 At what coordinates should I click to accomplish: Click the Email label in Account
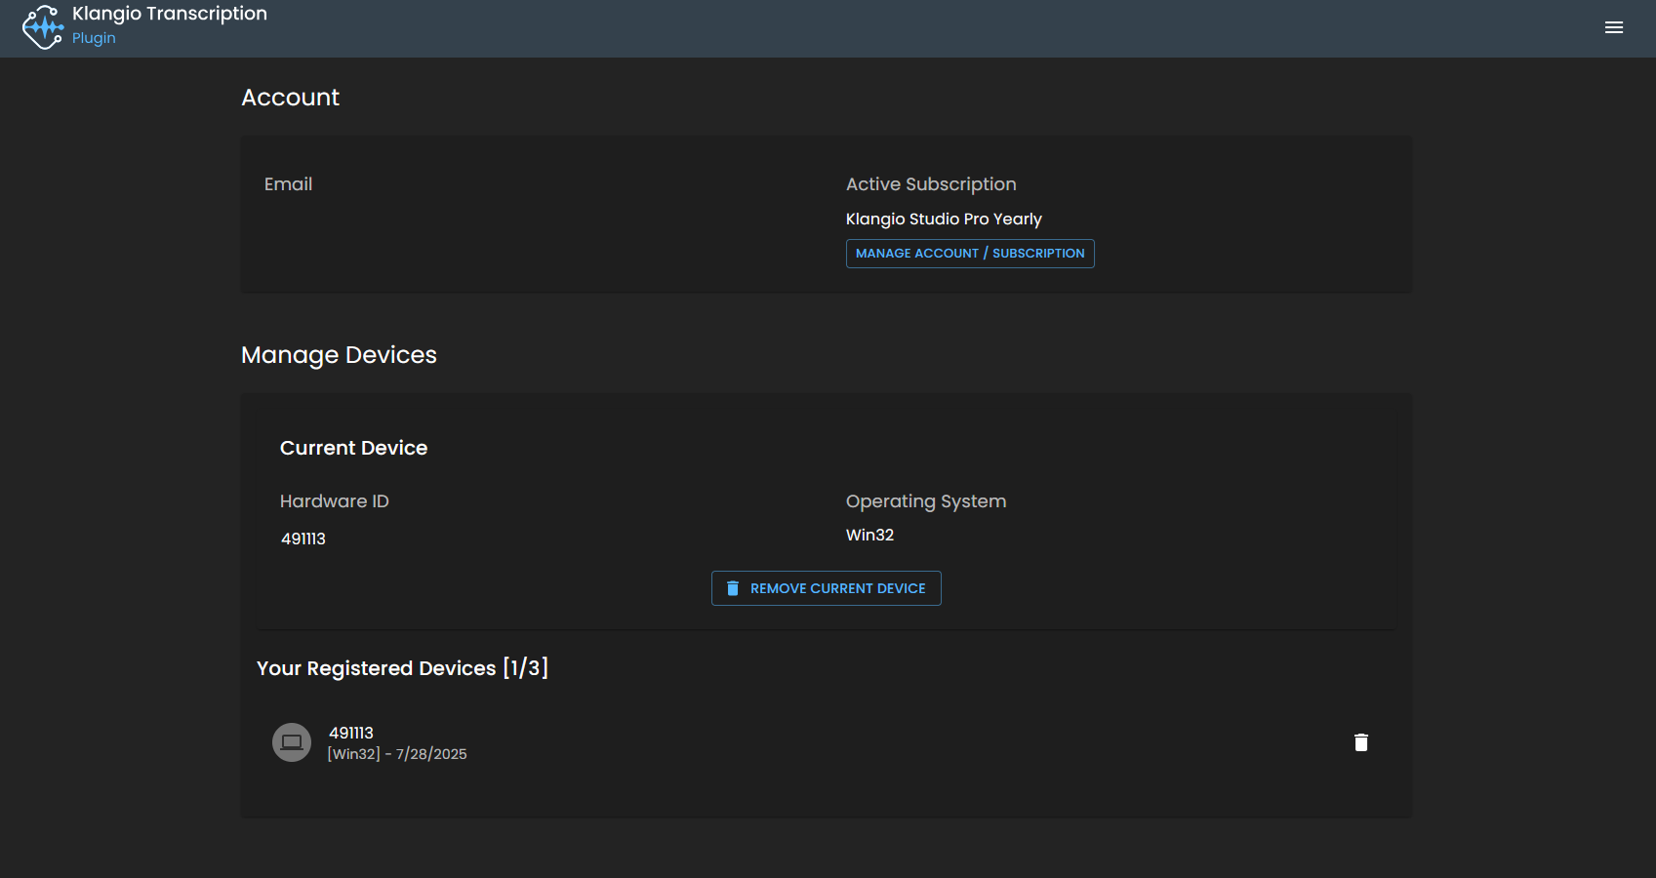coord(288,184)
